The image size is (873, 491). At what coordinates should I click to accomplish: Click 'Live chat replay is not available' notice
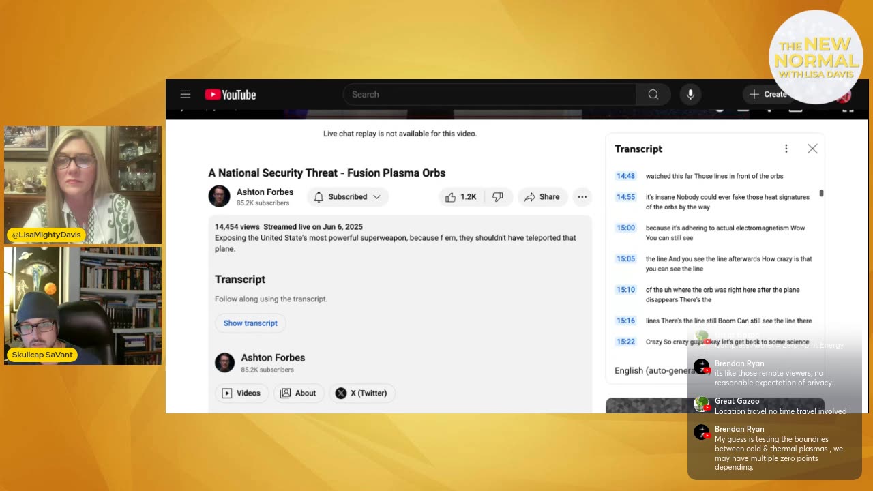point(400,134)
